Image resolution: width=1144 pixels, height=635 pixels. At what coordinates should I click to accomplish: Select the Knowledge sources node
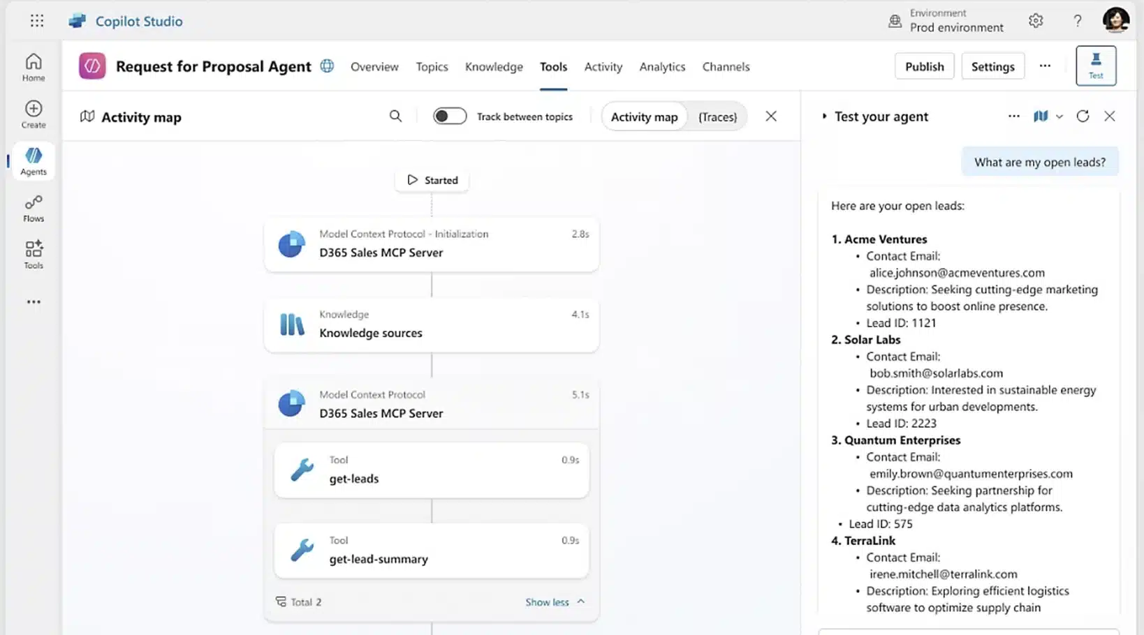(432, 324)
